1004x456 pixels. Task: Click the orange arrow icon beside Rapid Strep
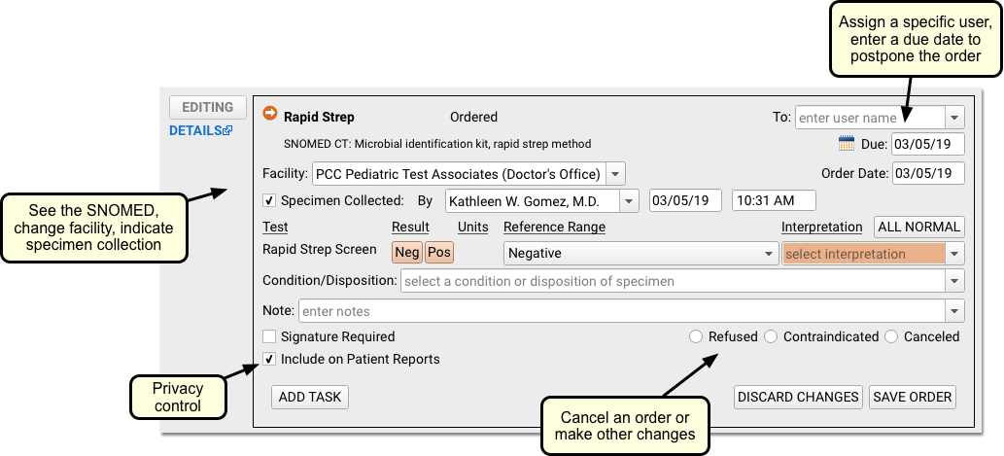[270, 113]
